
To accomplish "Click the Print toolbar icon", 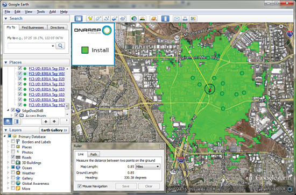I will [x=185, y=18].
